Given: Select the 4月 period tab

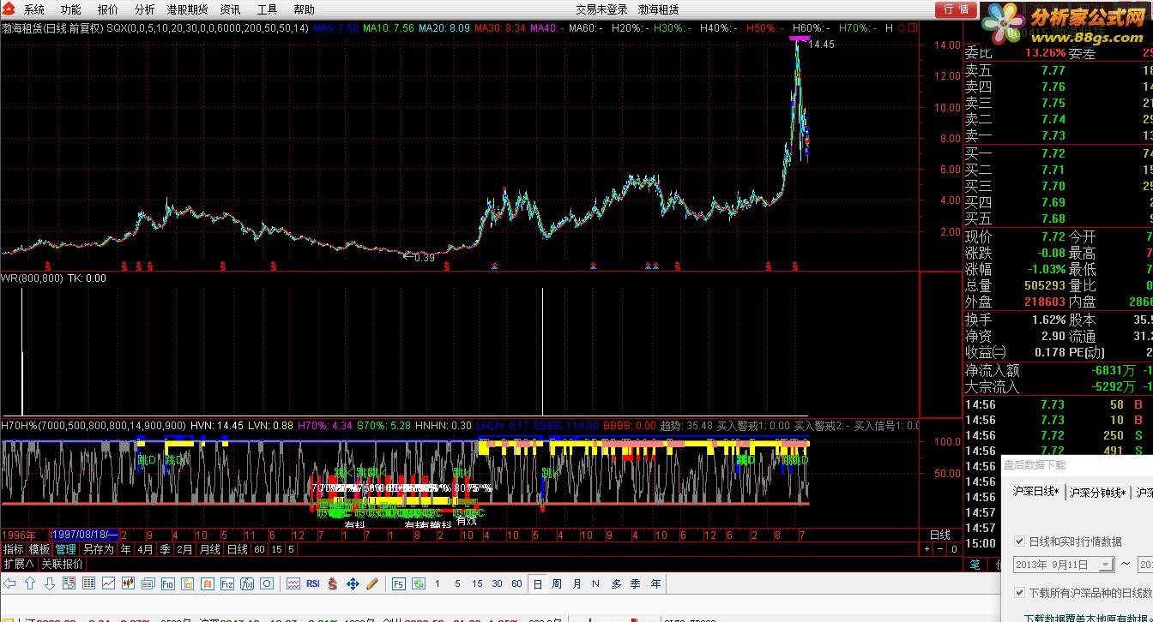Looking at the screenshot, I should [x=145, y=549].
